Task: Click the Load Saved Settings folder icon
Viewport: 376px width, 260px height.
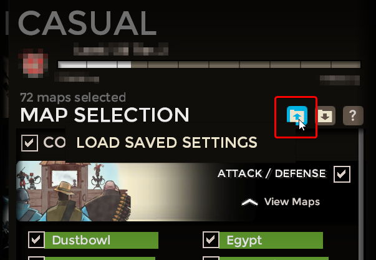Action: pos(297,115)
